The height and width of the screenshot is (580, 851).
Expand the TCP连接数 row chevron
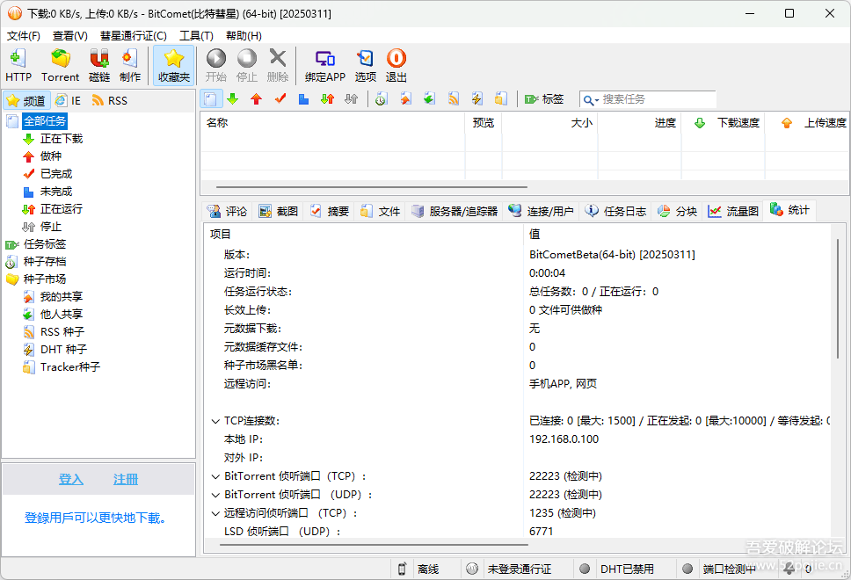(215, 421)
